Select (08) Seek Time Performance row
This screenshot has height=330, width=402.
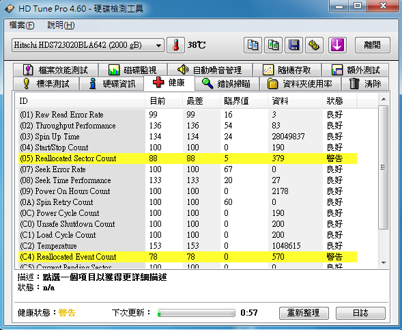click(x=188, y=180)
